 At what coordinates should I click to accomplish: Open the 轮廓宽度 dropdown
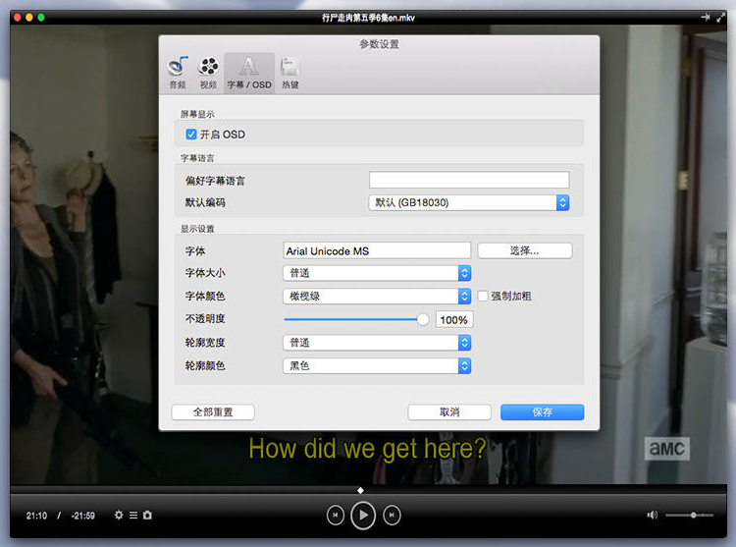click(377, 343)
